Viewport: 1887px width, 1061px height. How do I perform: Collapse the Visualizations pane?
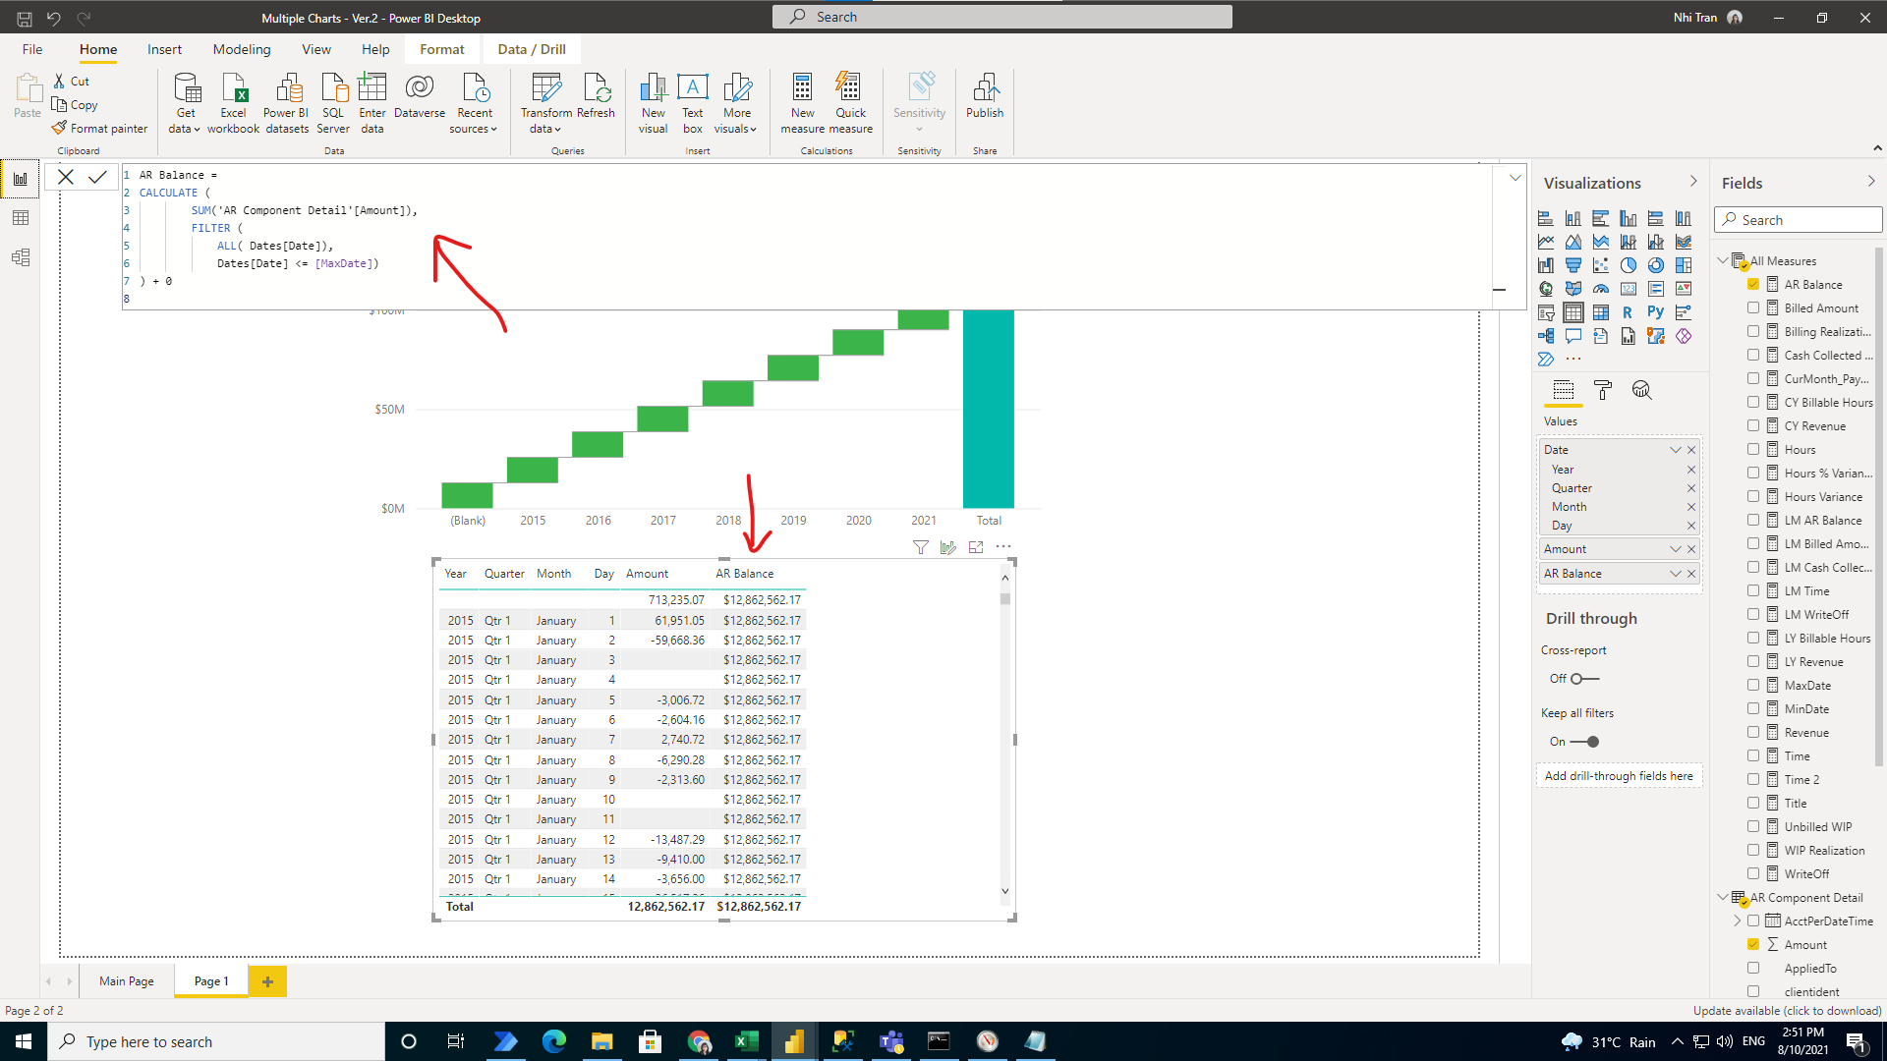coord(1693,182)
